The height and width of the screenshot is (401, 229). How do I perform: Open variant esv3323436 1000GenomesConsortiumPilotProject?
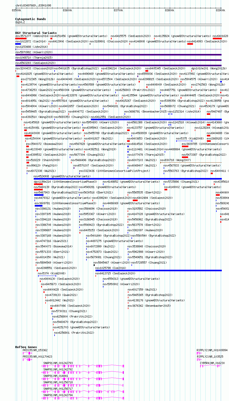click(114, 171)
